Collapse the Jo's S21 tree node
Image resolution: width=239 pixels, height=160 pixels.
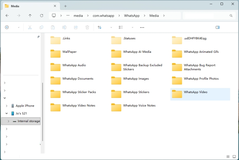pyautogui.click(x=7, y=113)
